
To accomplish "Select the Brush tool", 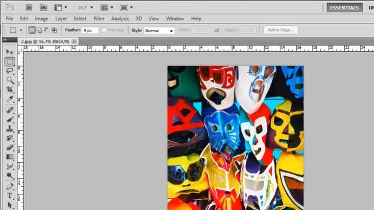I will (10, 119).
